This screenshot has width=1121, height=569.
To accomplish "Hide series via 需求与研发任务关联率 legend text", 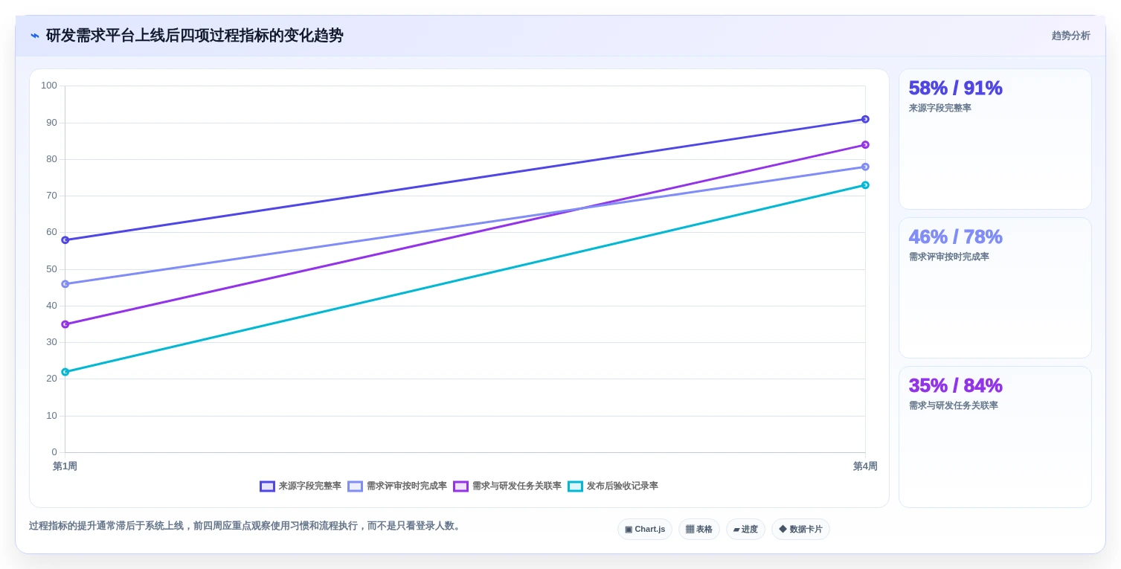I will tap(517, 486).
